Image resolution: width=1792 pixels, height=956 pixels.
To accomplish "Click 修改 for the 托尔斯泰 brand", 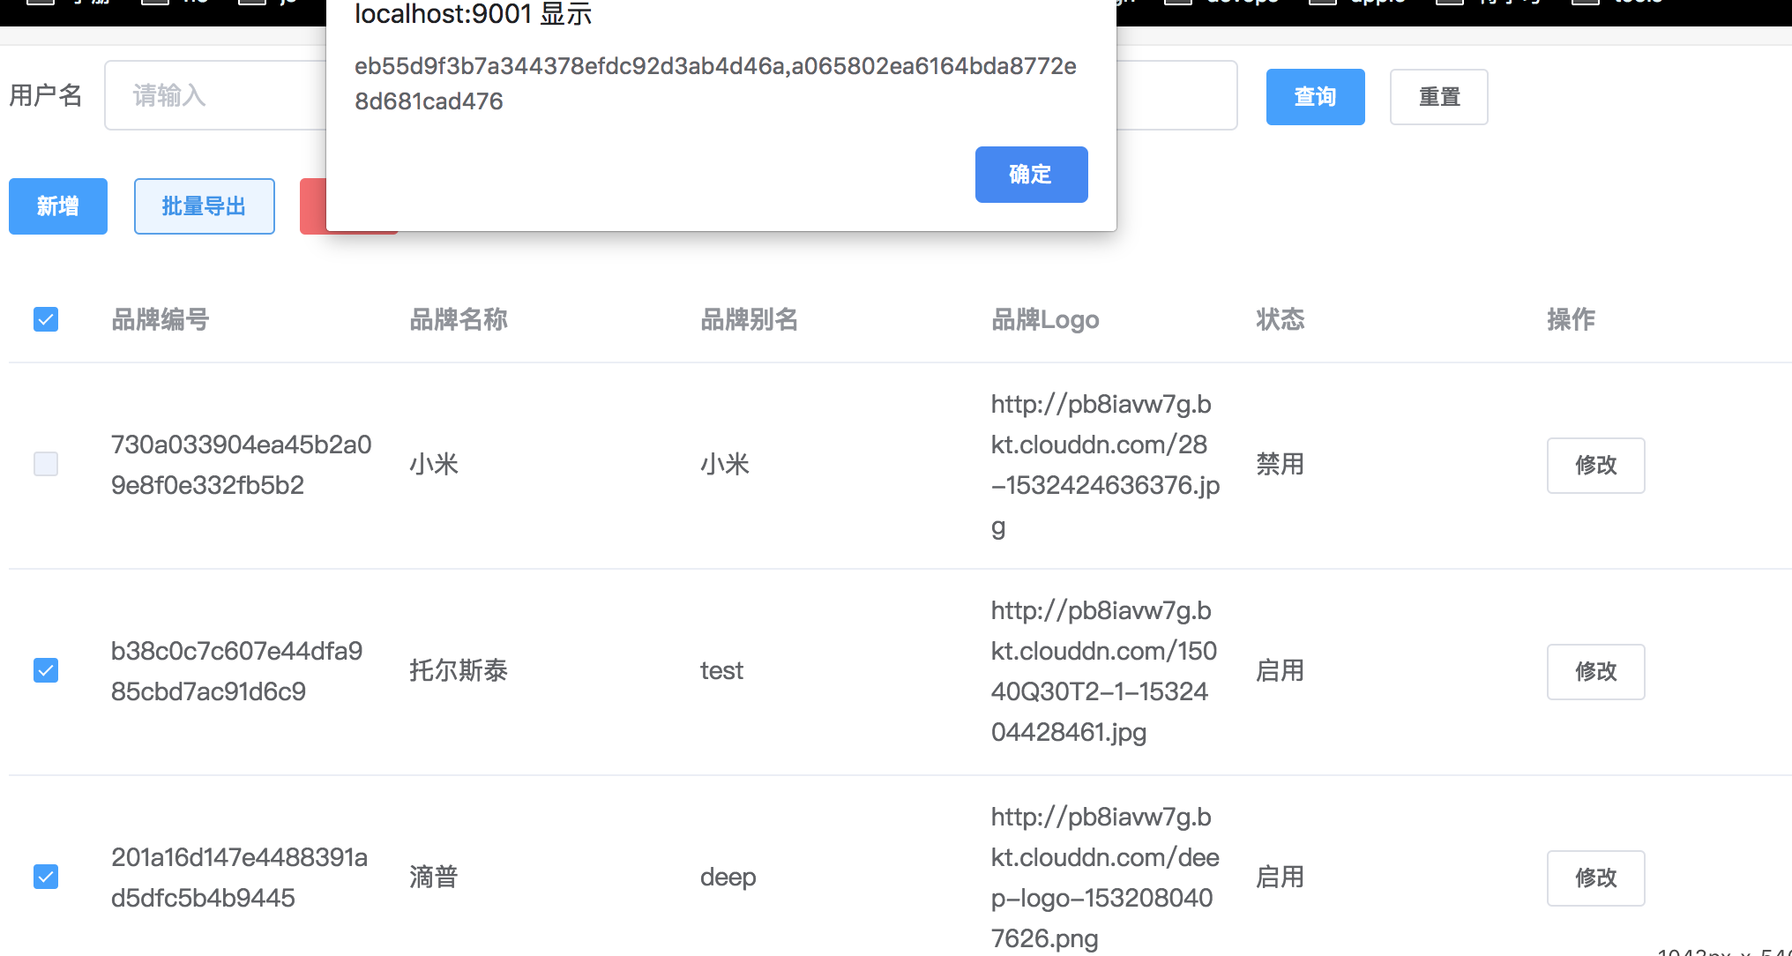I will pyautogui.click(x=1595, y=672).
